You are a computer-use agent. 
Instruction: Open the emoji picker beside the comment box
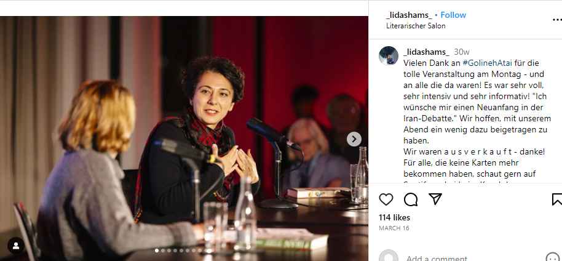click(553, 258)
